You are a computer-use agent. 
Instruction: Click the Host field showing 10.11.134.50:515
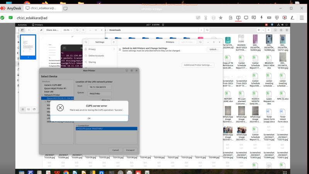pyautogui.click(x=99, y=87)
